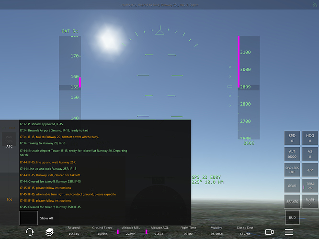Tap the RUD rudder control
Viewport: 319px width, 239px height.
point(292,217)
